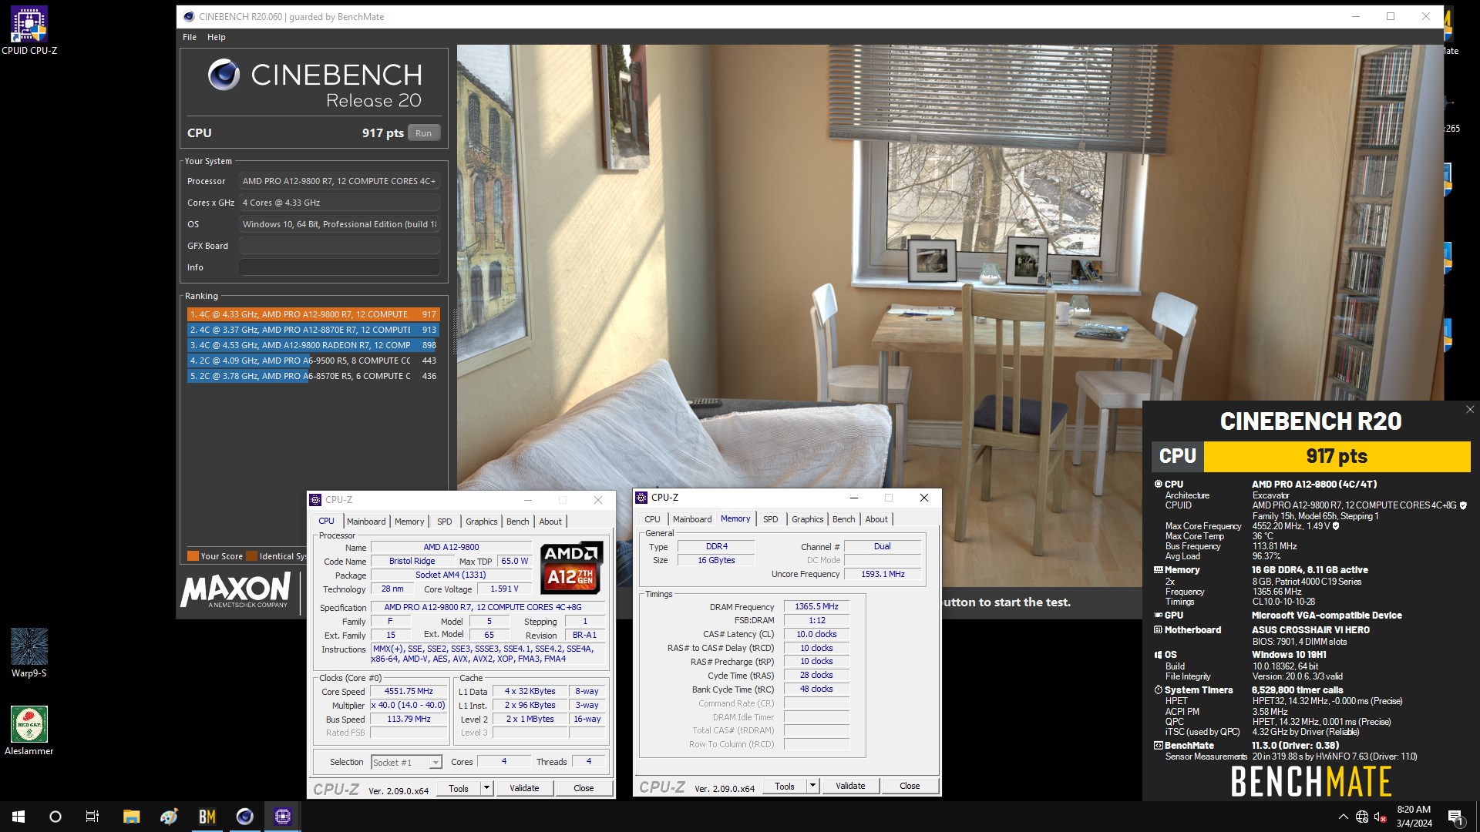This screenshot has width=1480, height=832.
Task: Open Bench tab in left CPU-Z window
Action: point(518,522)
